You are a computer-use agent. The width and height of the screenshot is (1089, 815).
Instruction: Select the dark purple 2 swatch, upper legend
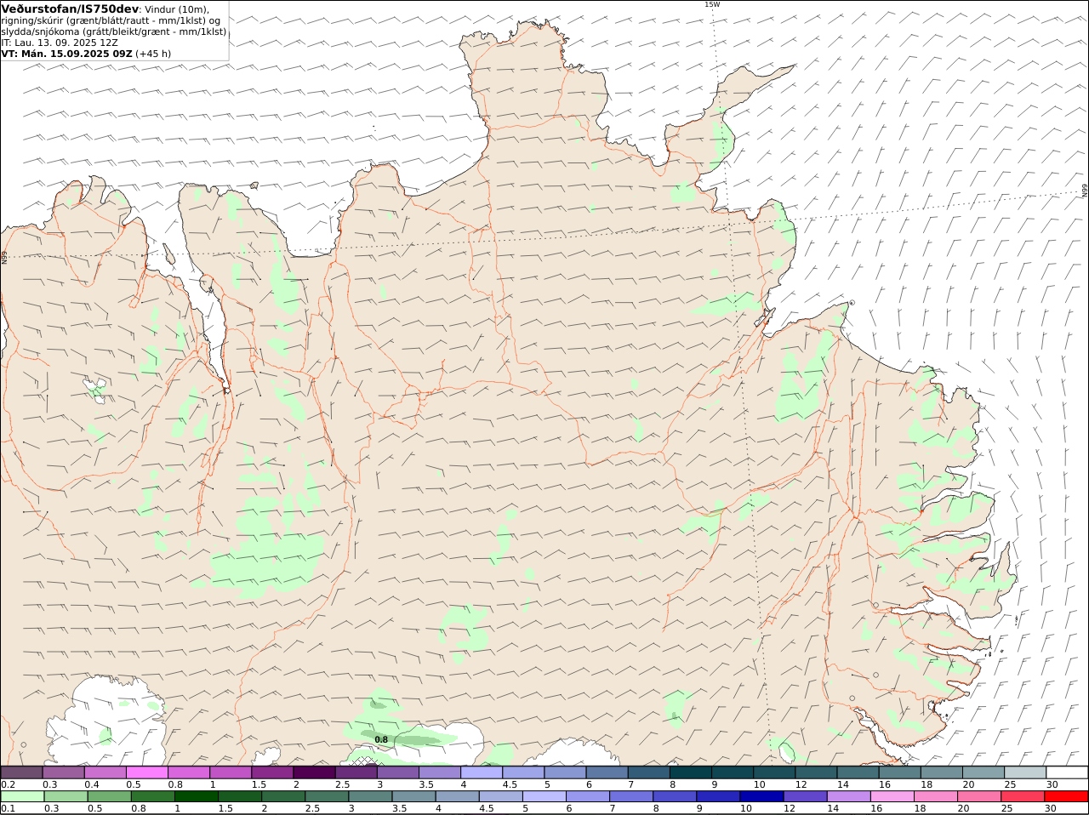[314, 772]
